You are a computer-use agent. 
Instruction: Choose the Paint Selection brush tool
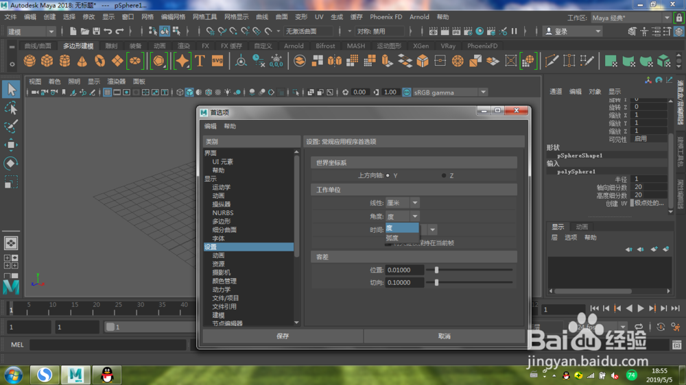pyautogui.click(x=11, y=126)
